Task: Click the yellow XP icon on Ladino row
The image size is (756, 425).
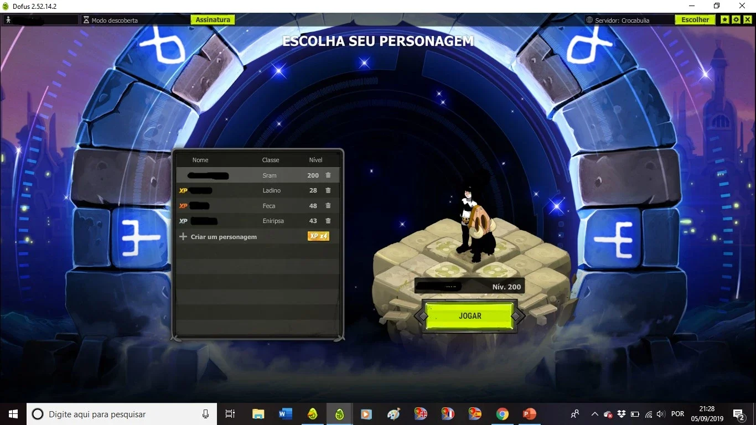Action: pyautogui.click(x=183, y=190)
